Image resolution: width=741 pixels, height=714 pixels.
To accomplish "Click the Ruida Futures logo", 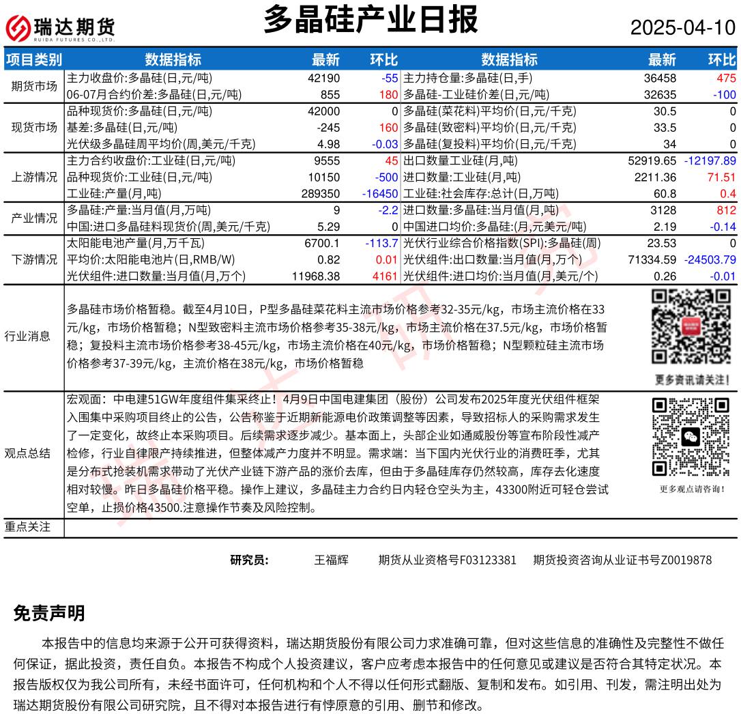I will point(60,28).
